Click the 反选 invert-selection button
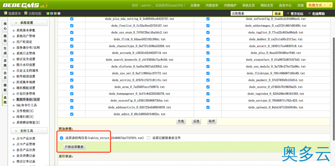Screen dimensions: 335x166 pyautogui.click(x=196, y=121)
